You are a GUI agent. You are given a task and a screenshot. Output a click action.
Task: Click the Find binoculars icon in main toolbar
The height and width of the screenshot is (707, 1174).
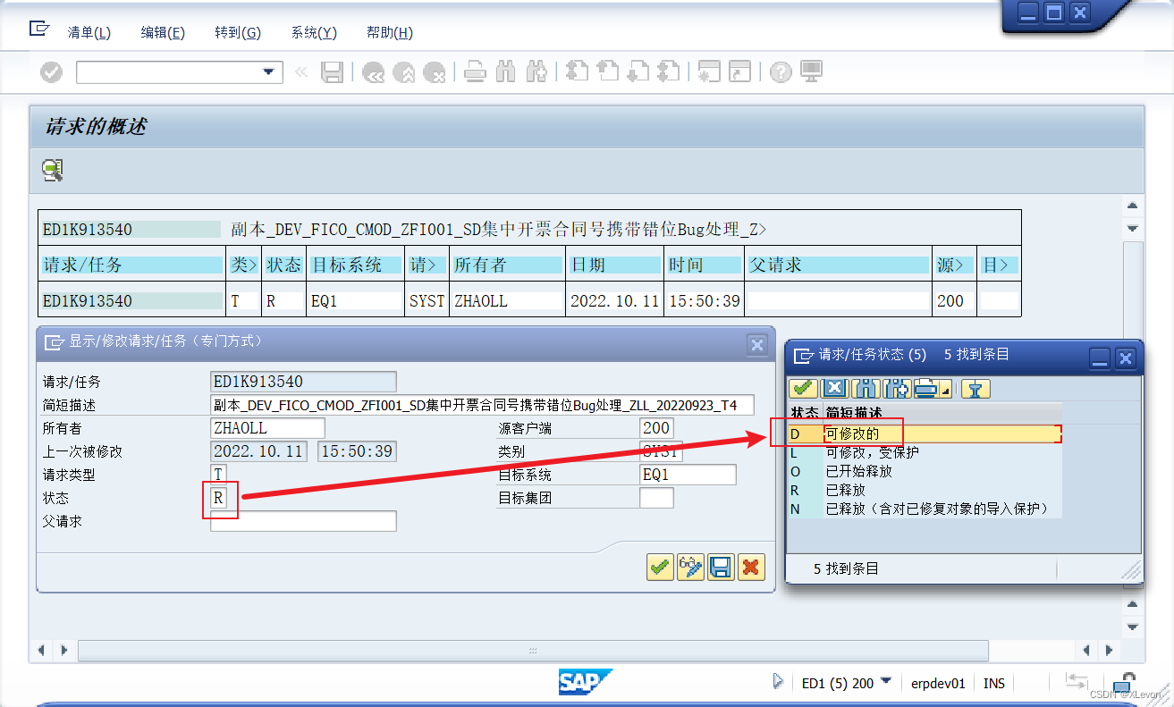pyautogui.click(x=506, y=72)
